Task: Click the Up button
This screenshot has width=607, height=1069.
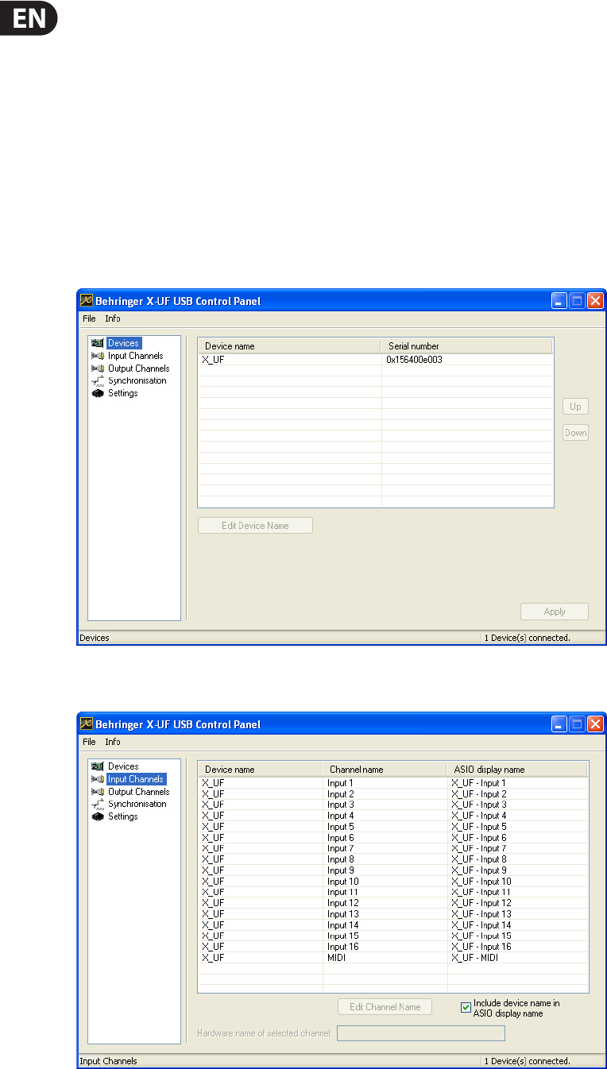Action: (575, 407)
